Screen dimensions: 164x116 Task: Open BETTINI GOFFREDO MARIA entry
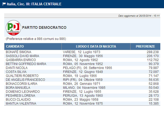(24, 64)
